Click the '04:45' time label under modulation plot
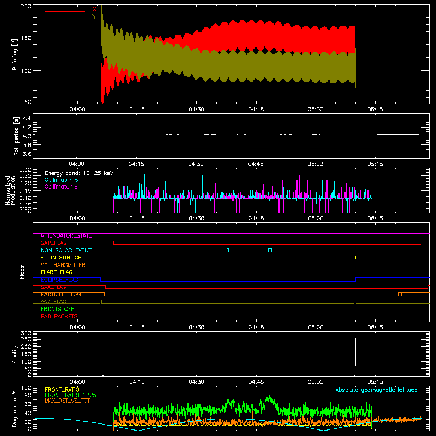Screen dimensions: 436x436 click(256, 219)
